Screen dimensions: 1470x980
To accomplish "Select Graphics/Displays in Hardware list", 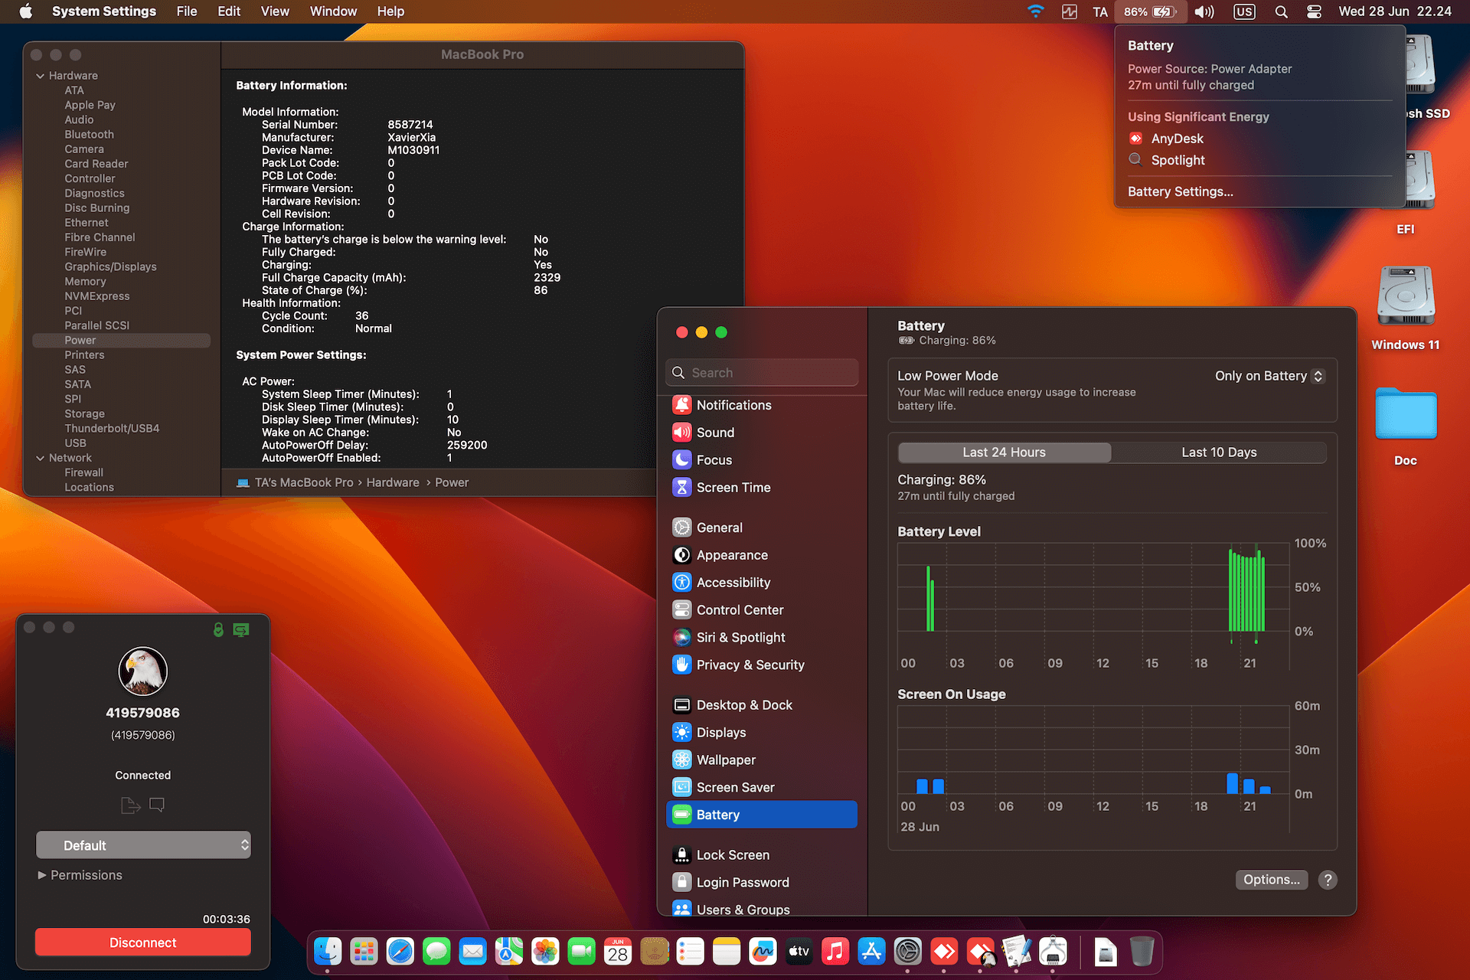I will point(110,267).
